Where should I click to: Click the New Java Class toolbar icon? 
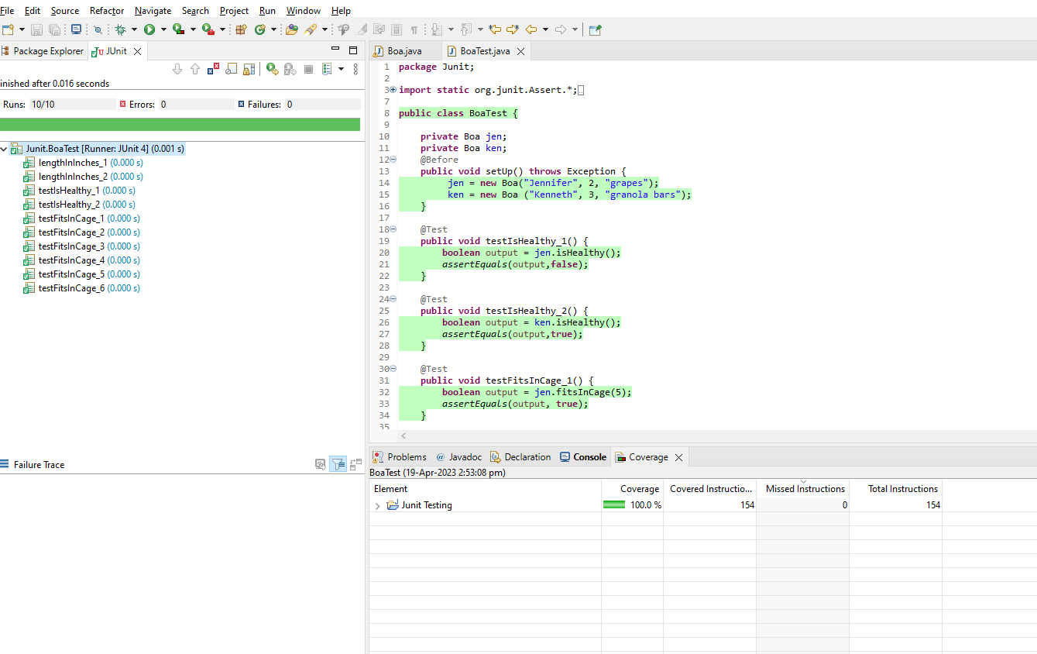(259, 29)
